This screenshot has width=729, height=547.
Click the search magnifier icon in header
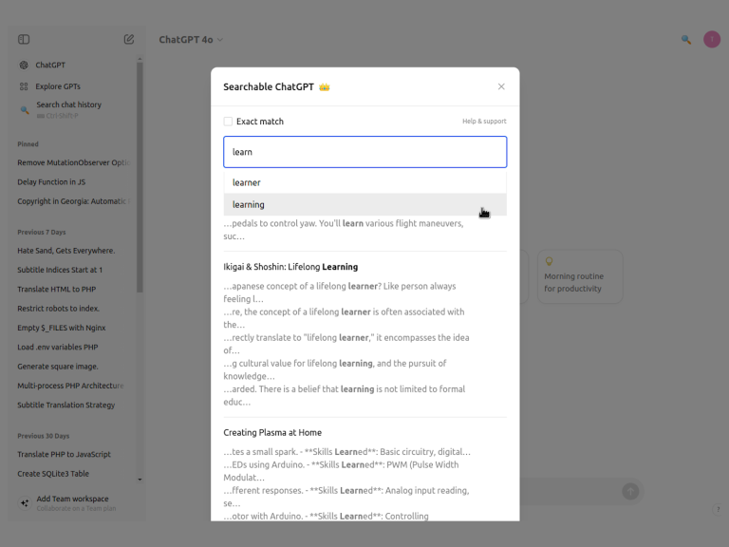(686, 40)
